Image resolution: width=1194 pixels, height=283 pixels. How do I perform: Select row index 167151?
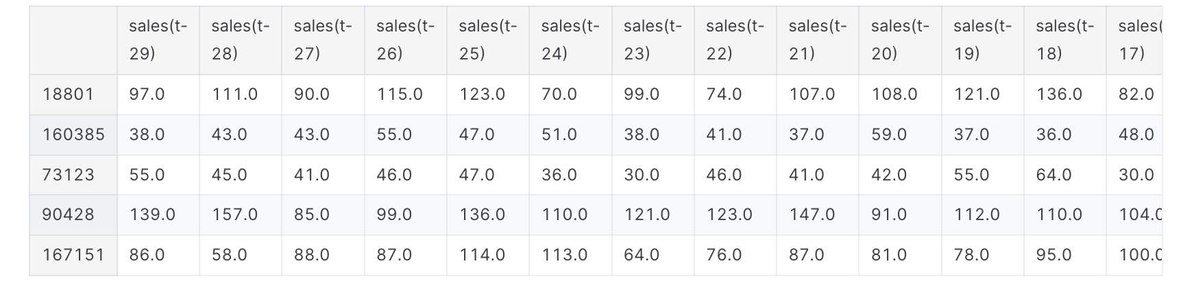coord(73,255)
